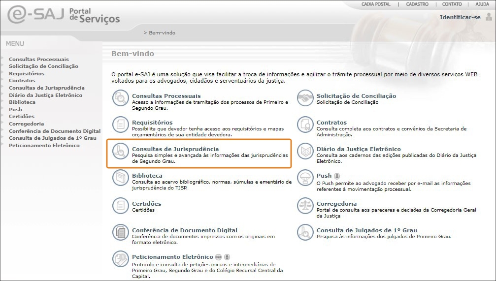Select Consultas de Jurisprudência in the side menu
This screenshot has width=496, height=281.
click(46, 88)
